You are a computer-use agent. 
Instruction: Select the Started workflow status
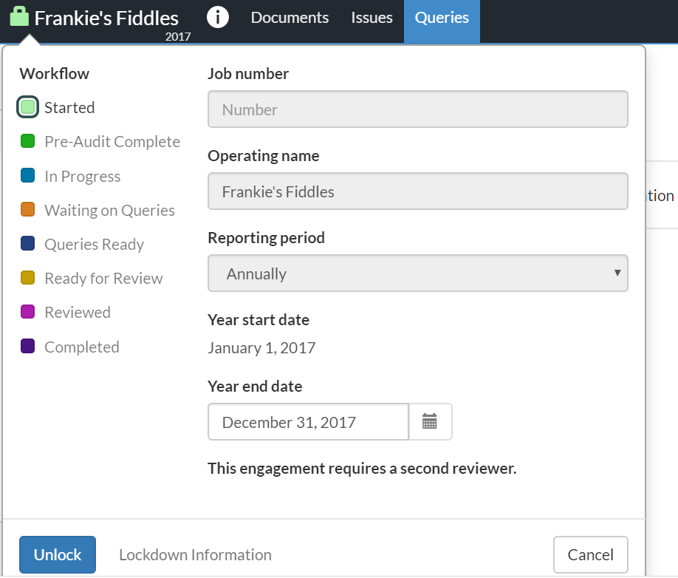pyautogui.click(x=28, y=108)
